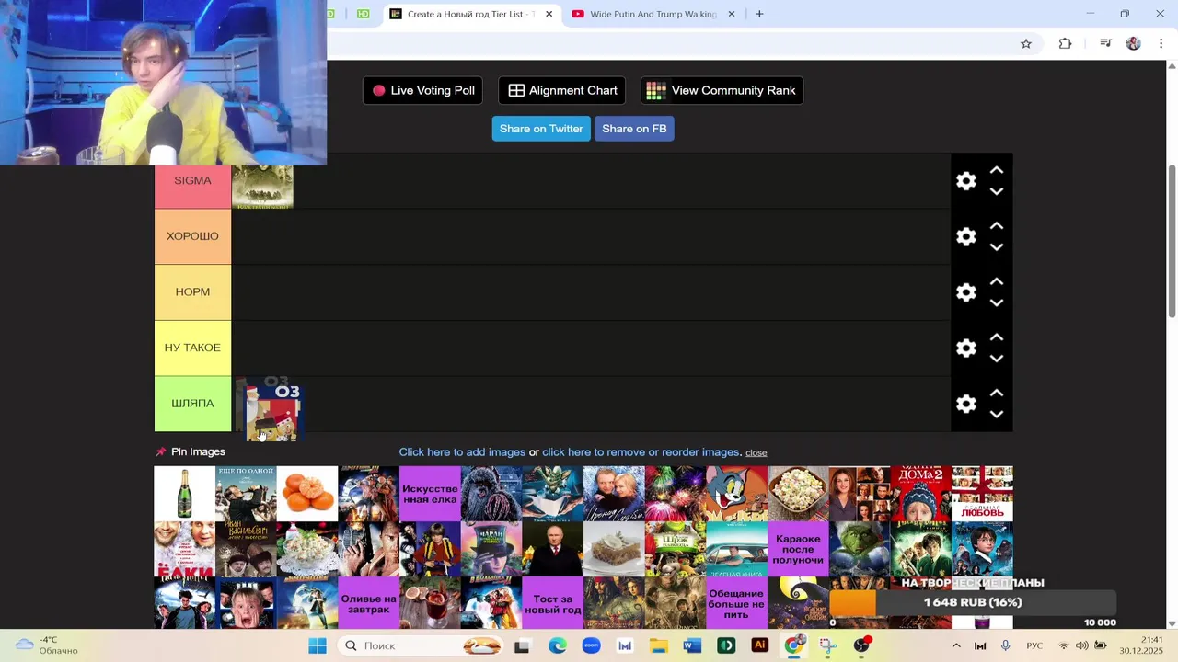Move НУ ТАКОЕ row up with arrow
The height and width of the screenshot is (662, 1178).
pyautogui.click(x=996, y=337)
